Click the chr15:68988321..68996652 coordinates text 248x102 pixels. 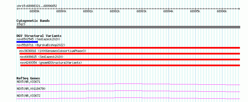[x=37, y=6]
